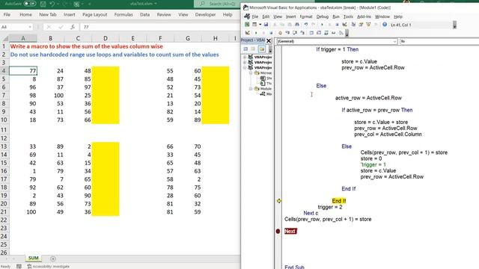Open the Insert menu in VBA editor

tap(290, 16)
